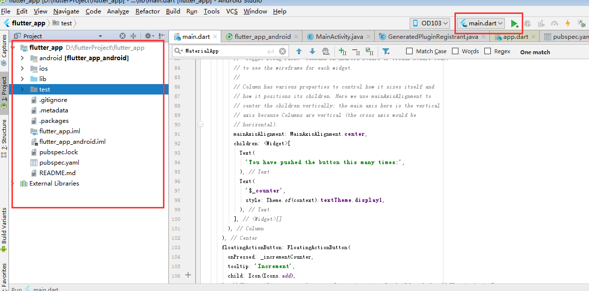
Task: Expand the android folder in project tree
Action: pos(22,58)
